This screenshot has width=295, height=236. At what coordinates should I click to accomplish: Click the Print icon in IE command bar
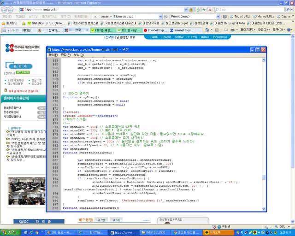(x=232, y=30)
